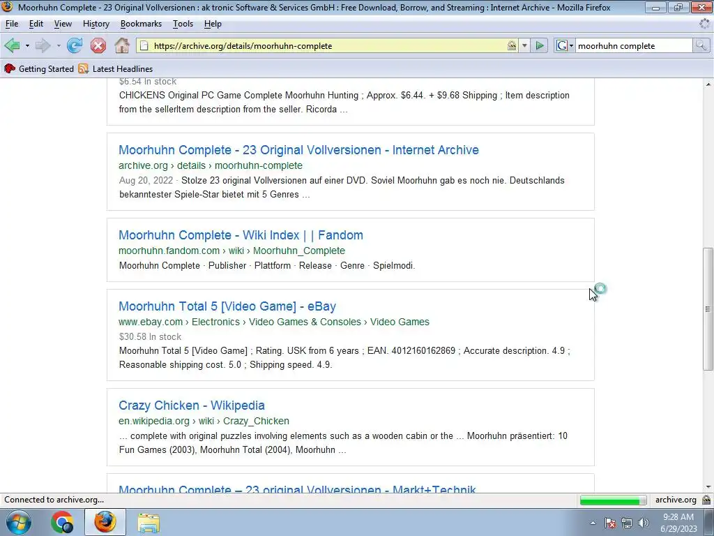714x536 pixels.
Task: Click the Connected to archive.org status text
Action: [54, 500]
